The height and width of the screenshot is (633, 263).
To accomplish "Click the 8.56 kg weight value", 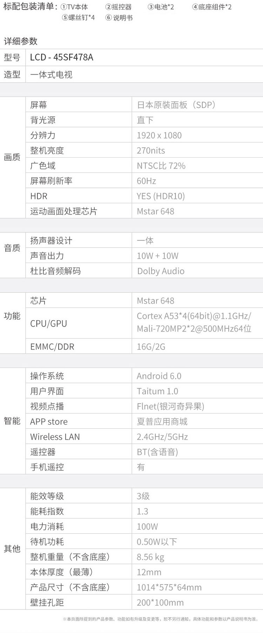I will pyautogui.click(x=150, y=557).
